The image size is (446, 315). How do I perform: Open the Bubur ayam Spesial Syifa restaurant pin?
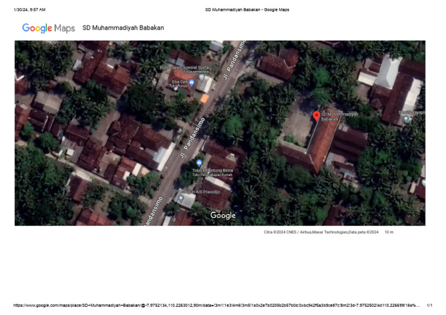click(x=202, y=77)
